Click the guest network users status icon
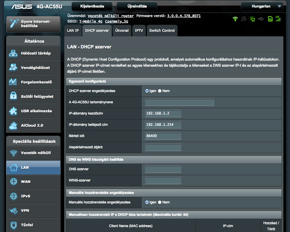 [x=244, y=19]
